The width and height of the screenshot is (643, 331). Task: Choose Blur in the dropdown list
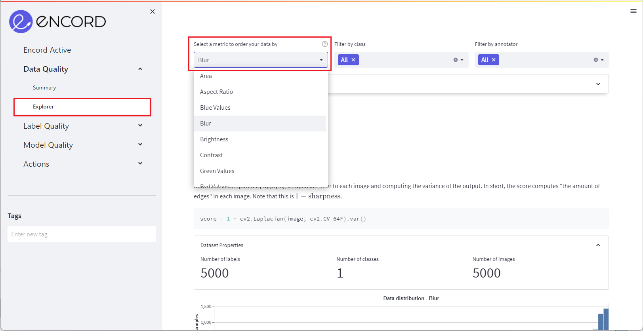pyautogui.click(x=259, y=124)
